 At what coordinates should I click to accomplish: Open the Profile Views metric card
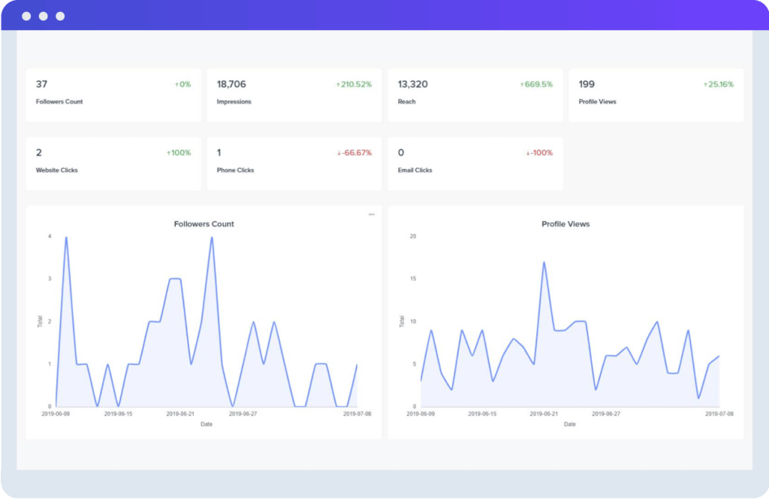[656, 94]
